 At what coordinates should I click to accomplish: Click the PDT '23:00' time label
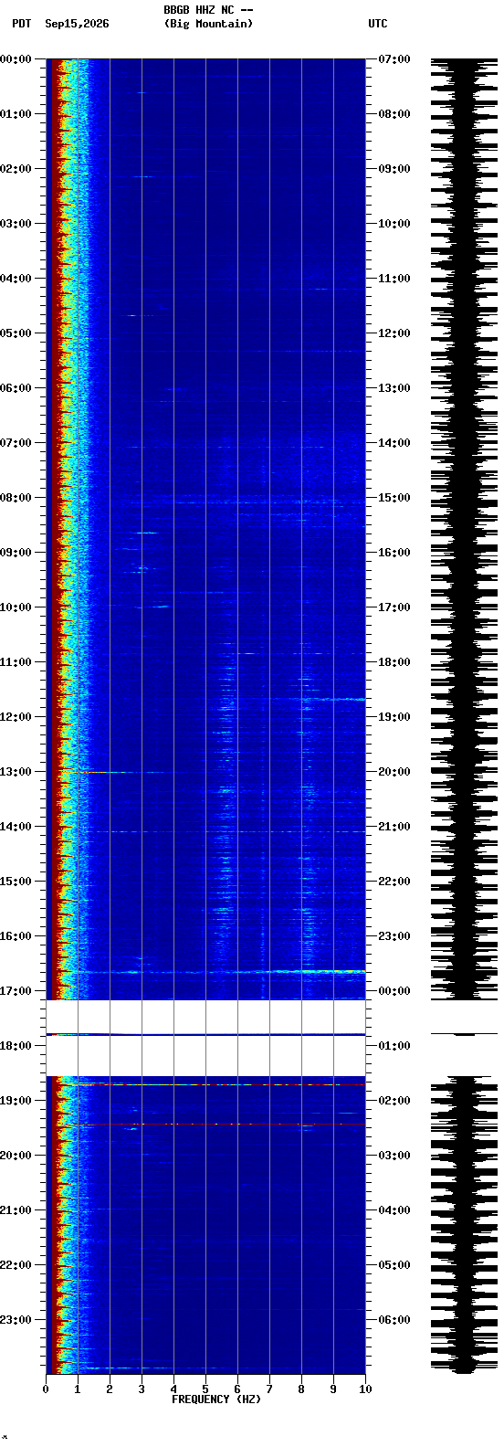click(16, 1320)
